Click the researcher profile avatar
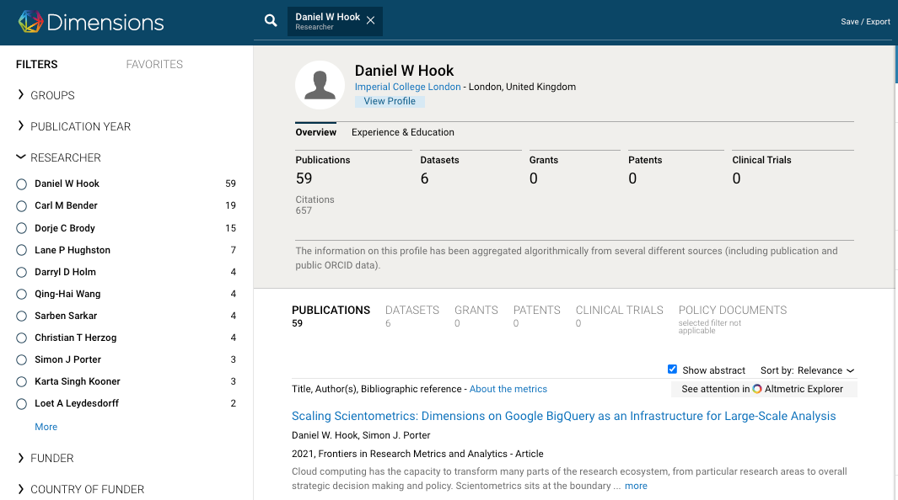The width and height of the screenshot is (898, 500). [320, 85]
